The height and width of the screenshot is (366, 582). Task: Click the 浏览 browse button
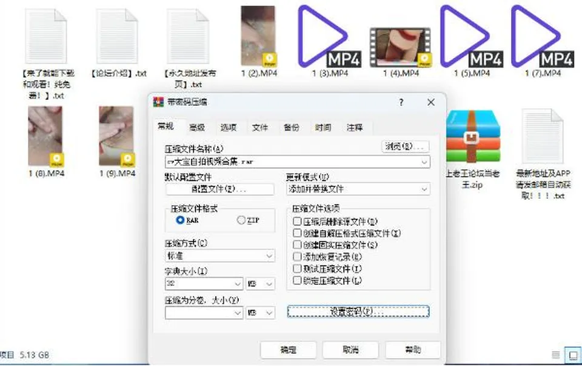[406, 146]
